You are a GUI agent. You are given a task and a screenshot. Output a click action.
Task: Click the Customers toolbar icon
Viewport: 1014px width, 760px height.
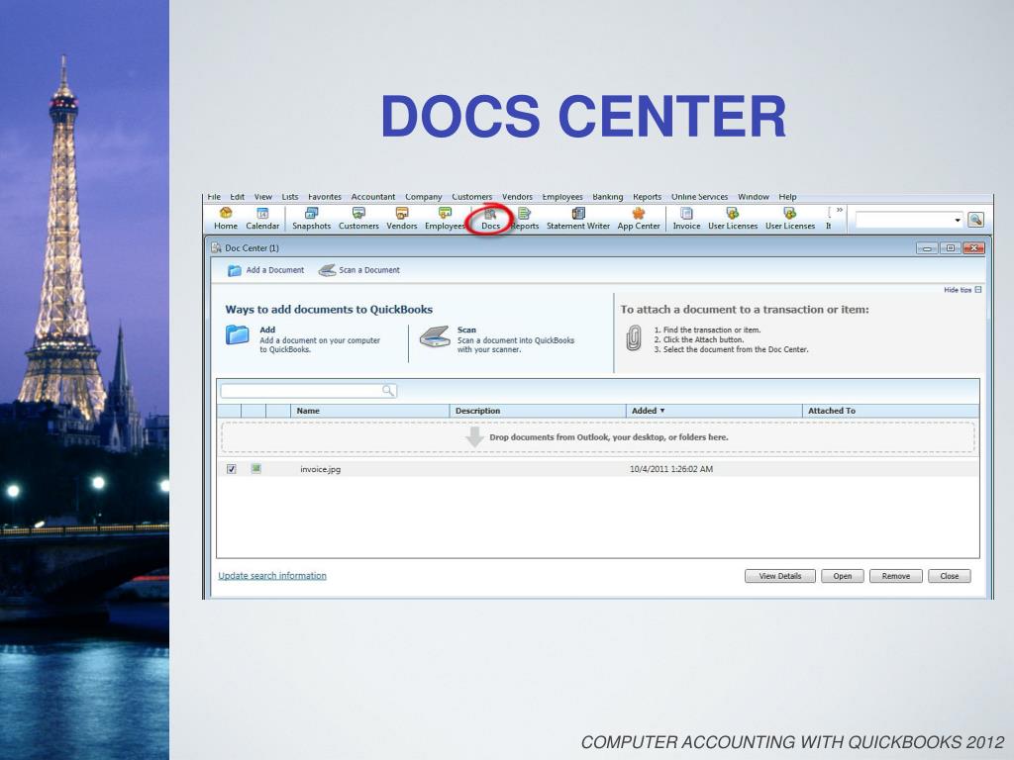click(358, 219)
